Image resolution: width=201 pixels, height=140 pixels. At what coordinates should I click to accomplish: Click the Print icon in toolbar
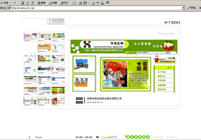pos(80,3)
